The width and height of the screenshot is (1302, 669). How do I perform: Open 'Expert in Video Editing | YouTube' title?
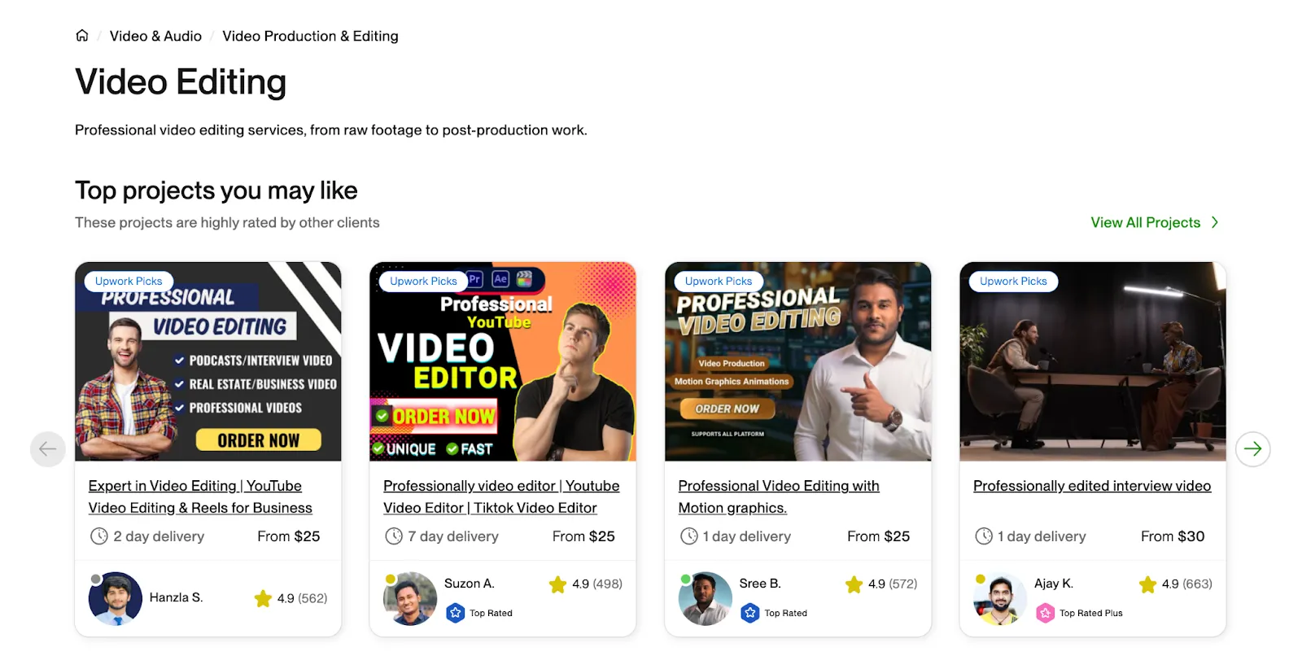click(200, 496)
